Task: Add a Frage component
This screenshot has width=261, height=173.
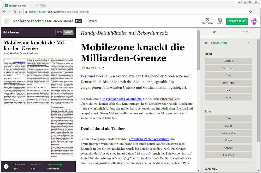Action: click(228, 141)
